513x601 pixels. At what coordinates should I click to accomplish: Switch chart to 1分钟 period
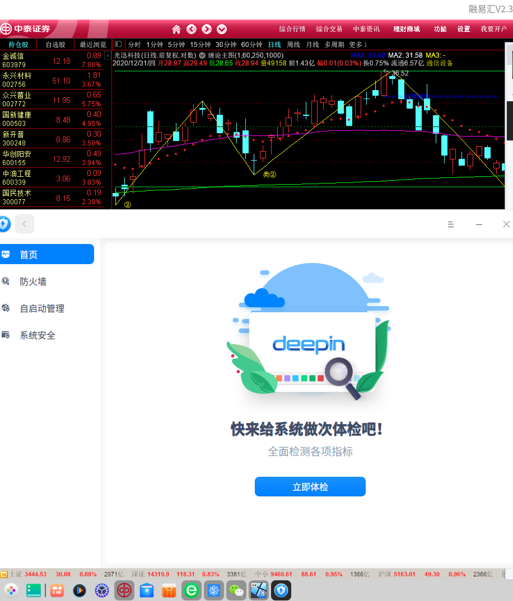155,44
